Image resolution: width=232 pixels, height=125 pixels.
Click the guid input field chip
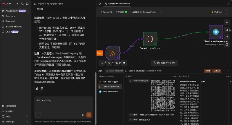[x=133, y=115]
